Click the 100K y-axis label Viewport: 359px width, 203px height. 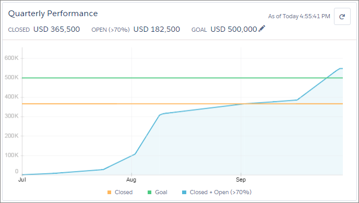click(x=11, y=155)
